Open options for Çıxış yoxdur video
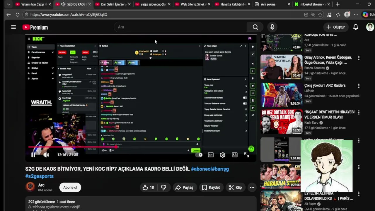 (359, 86)
